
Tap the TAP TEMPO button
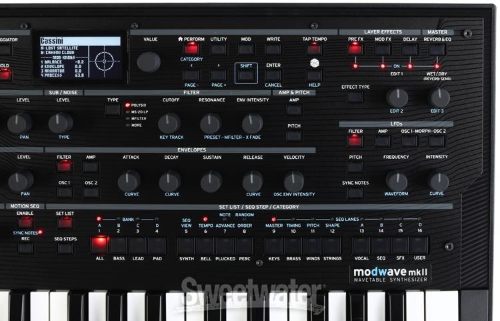[x=315, y=49]
